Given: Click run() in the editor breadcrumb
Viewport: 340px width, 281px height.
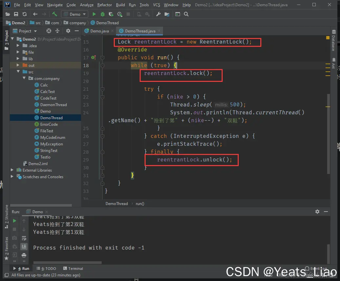Looking at the screenshot, I should tap(140, 204).
